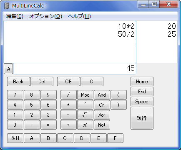
Task: Click the multiplication * key
Action: click(x=68, y=105)
